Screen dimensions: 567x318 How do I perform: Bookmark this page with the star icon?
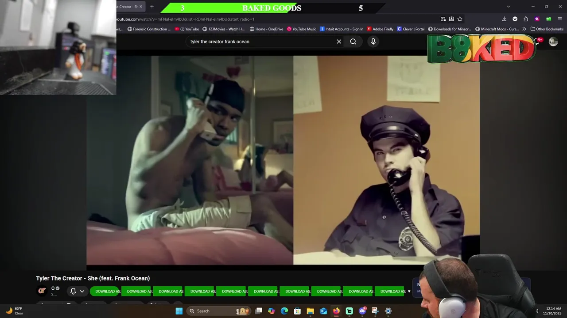pyautogui.click(x=460, y=19)
